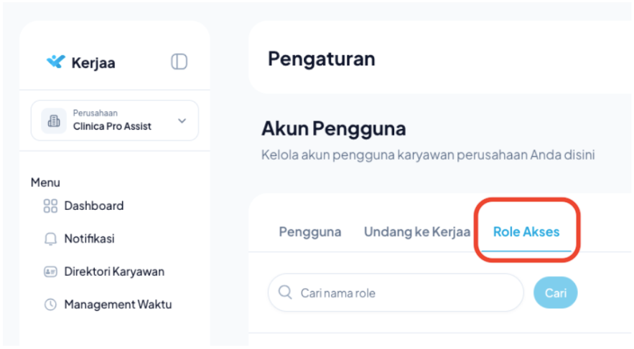This screenshot has width=634, height=349.
Task: Navigate to the Management Waktu menu label
Action: [x=118, y=305]
